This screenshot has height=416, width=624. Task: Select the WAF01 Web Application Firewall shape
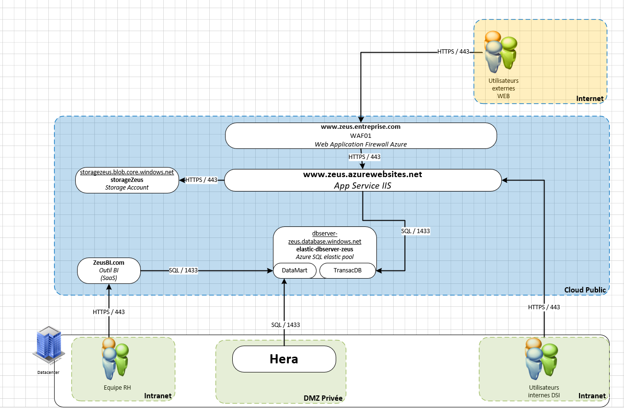pyautogui.click(x=361, y=135)
